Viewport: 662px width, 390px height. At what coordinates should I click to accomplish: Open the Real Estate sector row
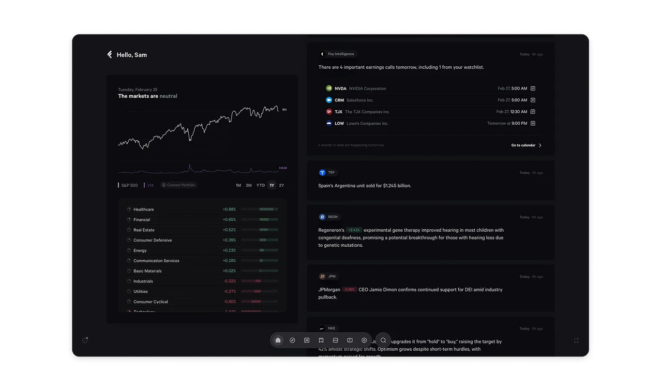pos(202,230)
